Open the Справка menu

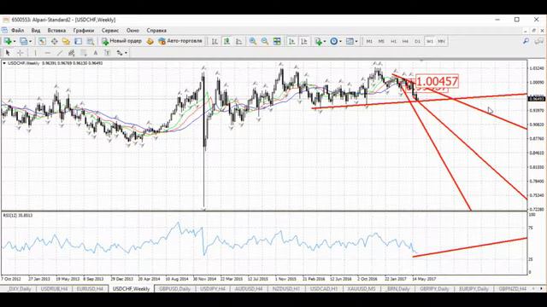click(x=156, y=31)
